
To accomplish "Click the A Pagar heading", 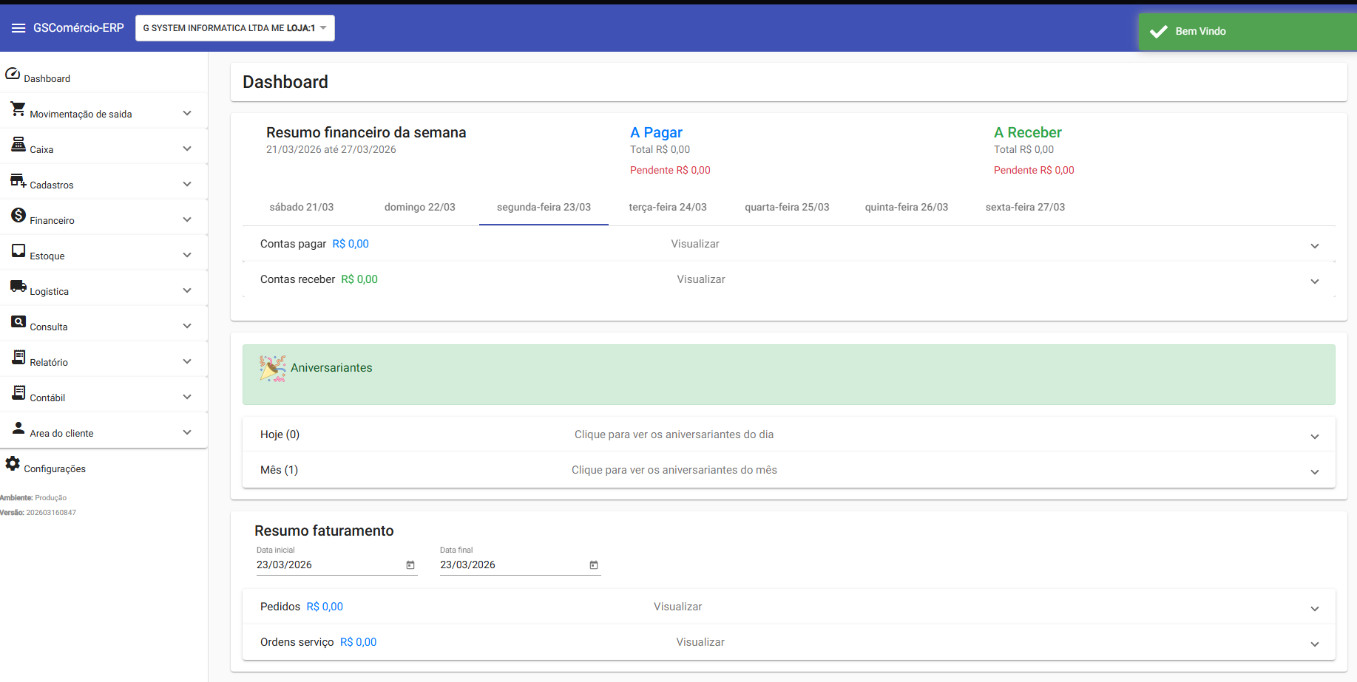I will click(x=656, y=132).
